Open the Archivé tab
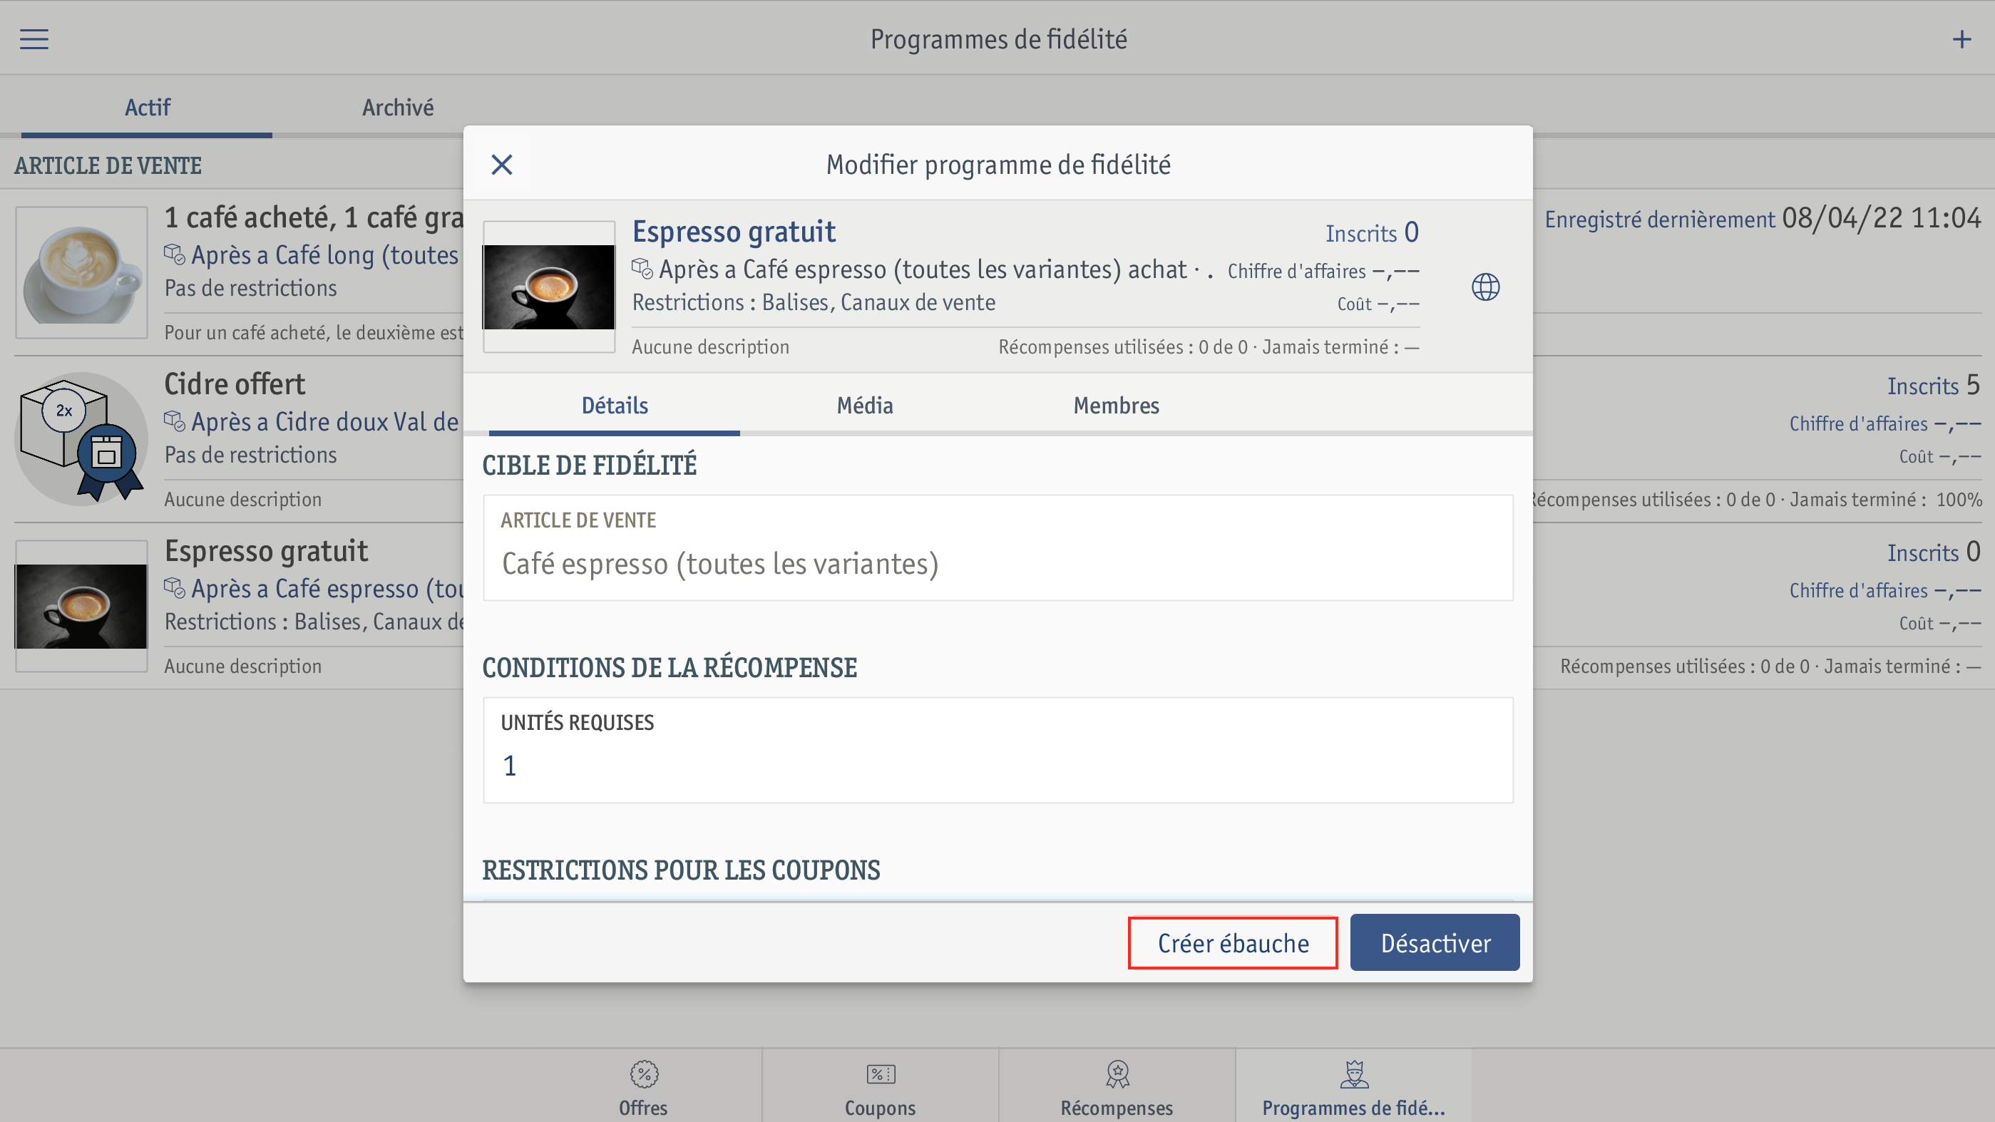The image size is (1995, 1122). pyautogui.click(x=398, y=108)
